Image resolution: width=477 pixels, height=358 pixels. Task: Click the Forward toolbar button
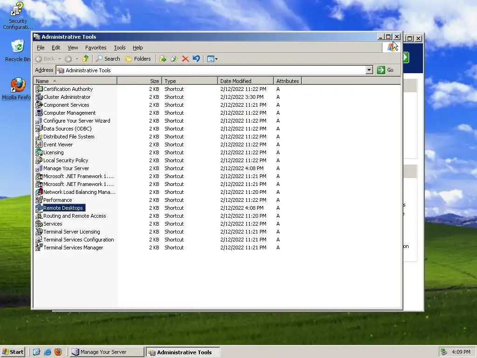[68, 59]
